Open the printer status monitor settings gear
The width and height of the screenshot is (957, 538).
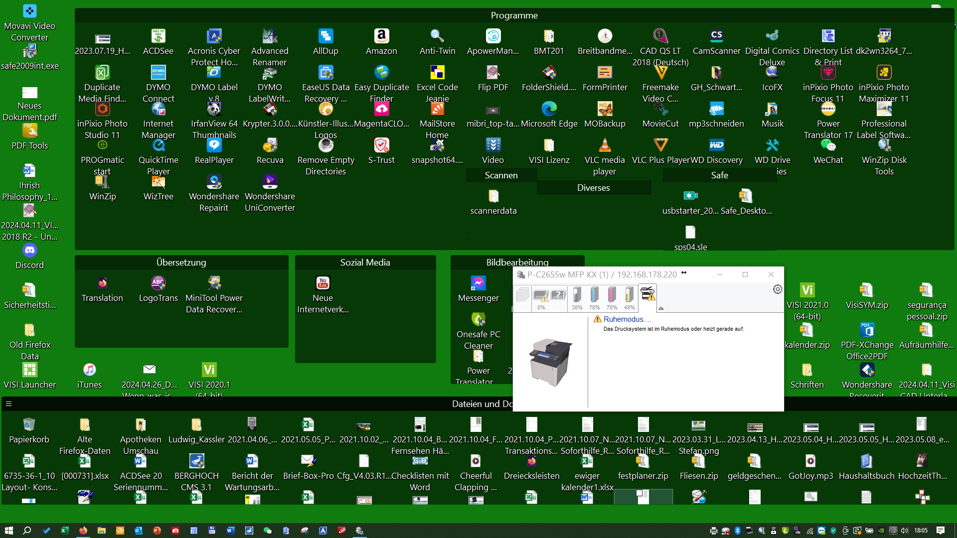coord(778,289)
